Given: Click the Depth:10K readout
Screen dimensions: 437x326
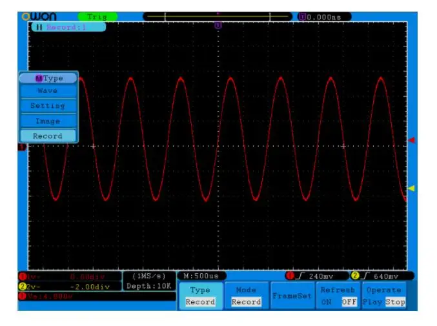Looking at the screenshot, I should point(149,286).
